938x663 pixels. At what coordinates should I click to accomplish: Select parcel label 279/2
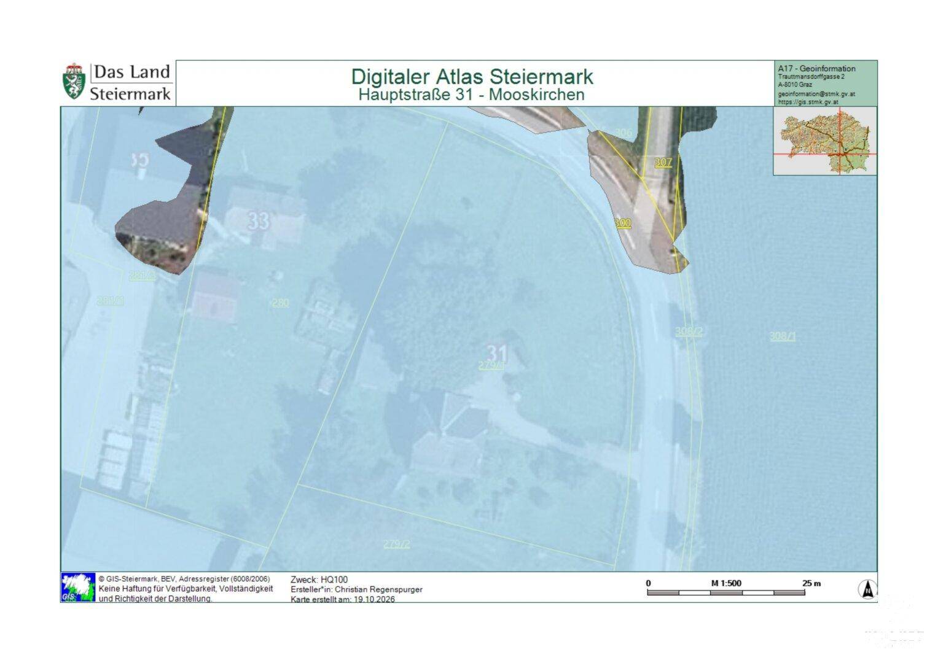click(396, 544)
